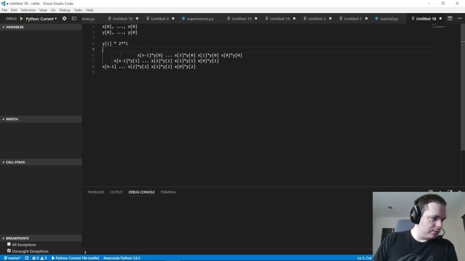Screen dimensions: 465x261
Task: Switch to the Untitled-15 tab
Action: click(x=242, y=18)
